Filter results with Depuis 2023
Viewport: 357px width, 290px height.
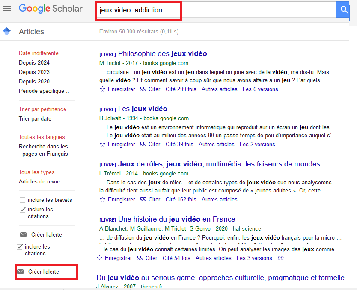click(34, 72)
